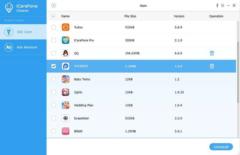Click Eyepetizer version 3.3.0
Viewport: 240px width, 155px height.
tap(178, 118)
